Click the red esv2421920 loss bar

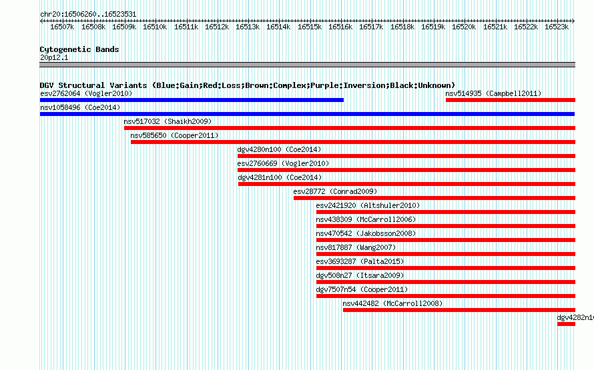(446, 212)
